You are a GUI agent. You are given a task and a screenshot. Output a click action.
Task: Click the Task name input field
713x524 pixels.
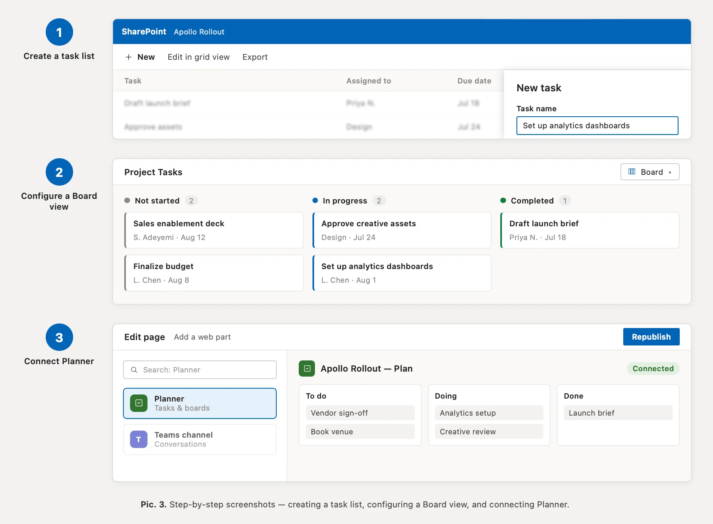[x=597, y=125]
